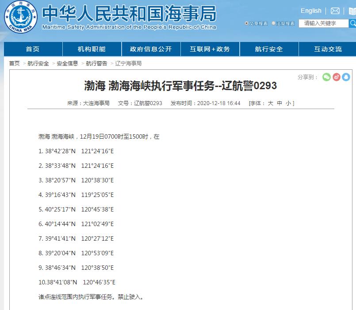Image resolution: width=356 pixels, height=310 pixels.
Task: Open the 机构职能 navigation tab
Action: [92, 49]
